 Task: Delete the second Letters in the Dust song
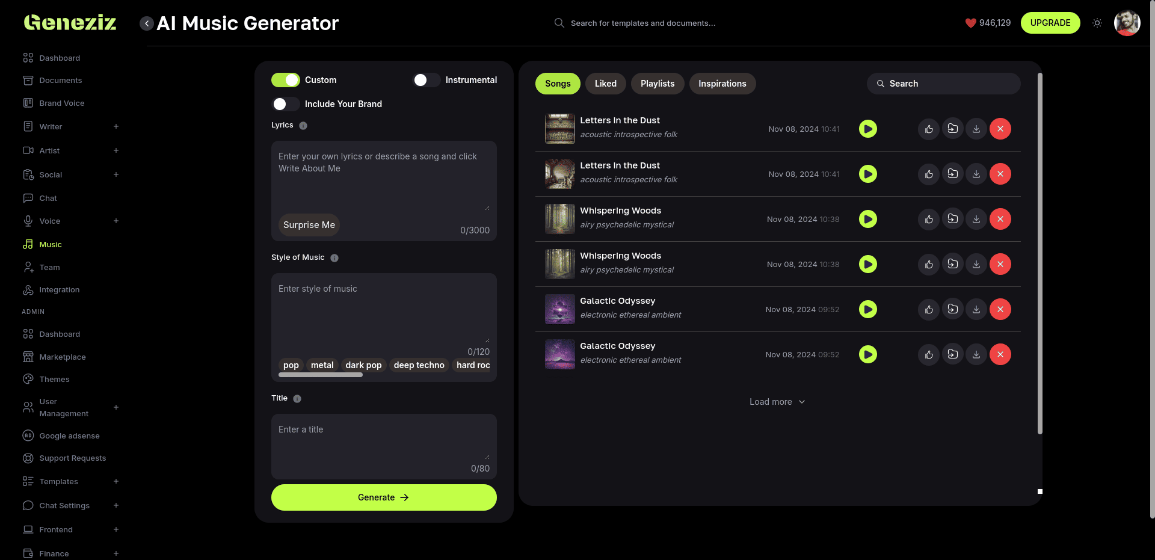point(1000,174)
